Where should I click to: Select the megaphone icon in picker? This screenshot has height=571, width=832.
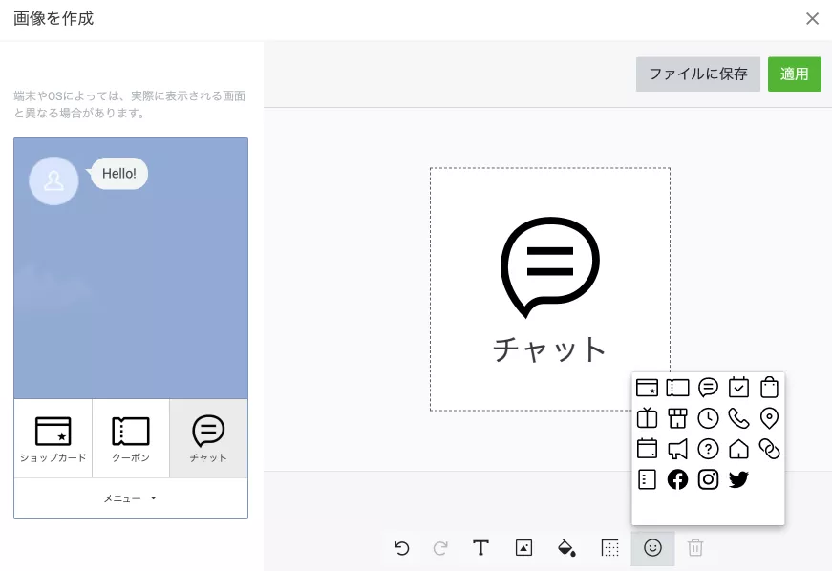[x=677, y=449]
